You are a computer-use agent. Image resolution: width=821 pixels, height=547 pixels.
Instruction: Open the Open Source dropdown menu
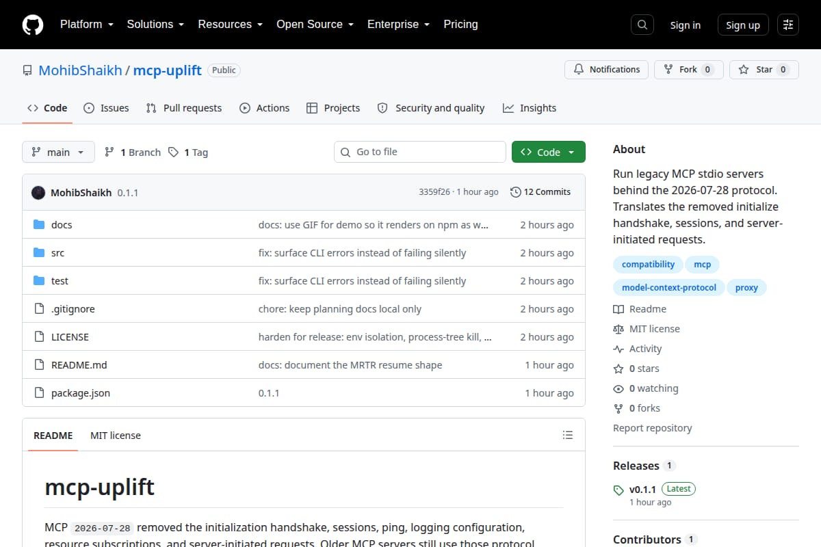[x=315, y=25]
